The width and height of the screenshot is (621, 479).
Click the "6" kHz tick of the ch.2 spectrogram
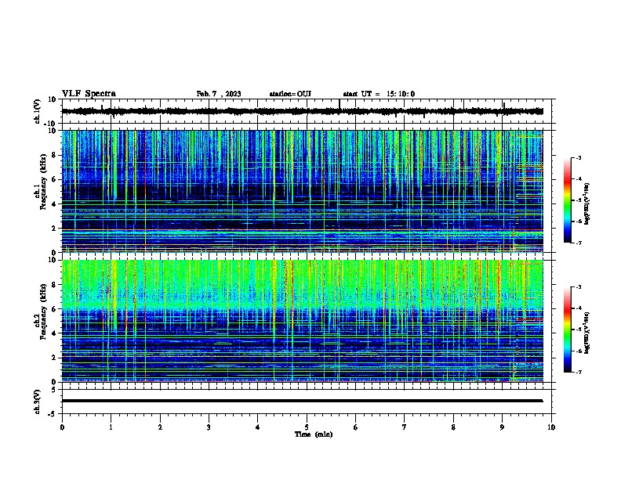pyautogui.click(x=54, y=309)
